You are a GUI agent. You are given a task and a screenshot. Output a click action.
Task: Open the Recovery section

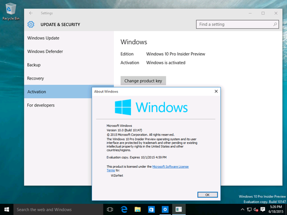point(69,78)
